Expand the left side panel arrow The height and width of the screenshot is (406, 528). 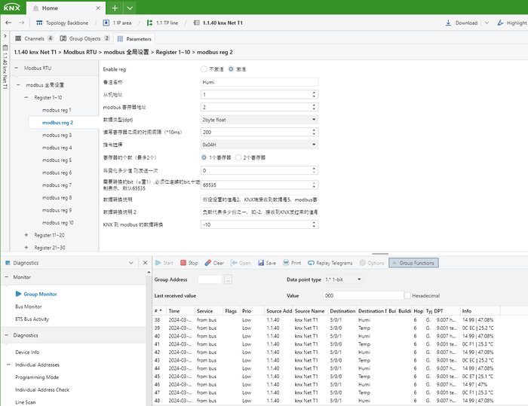(x=5, y=35)
